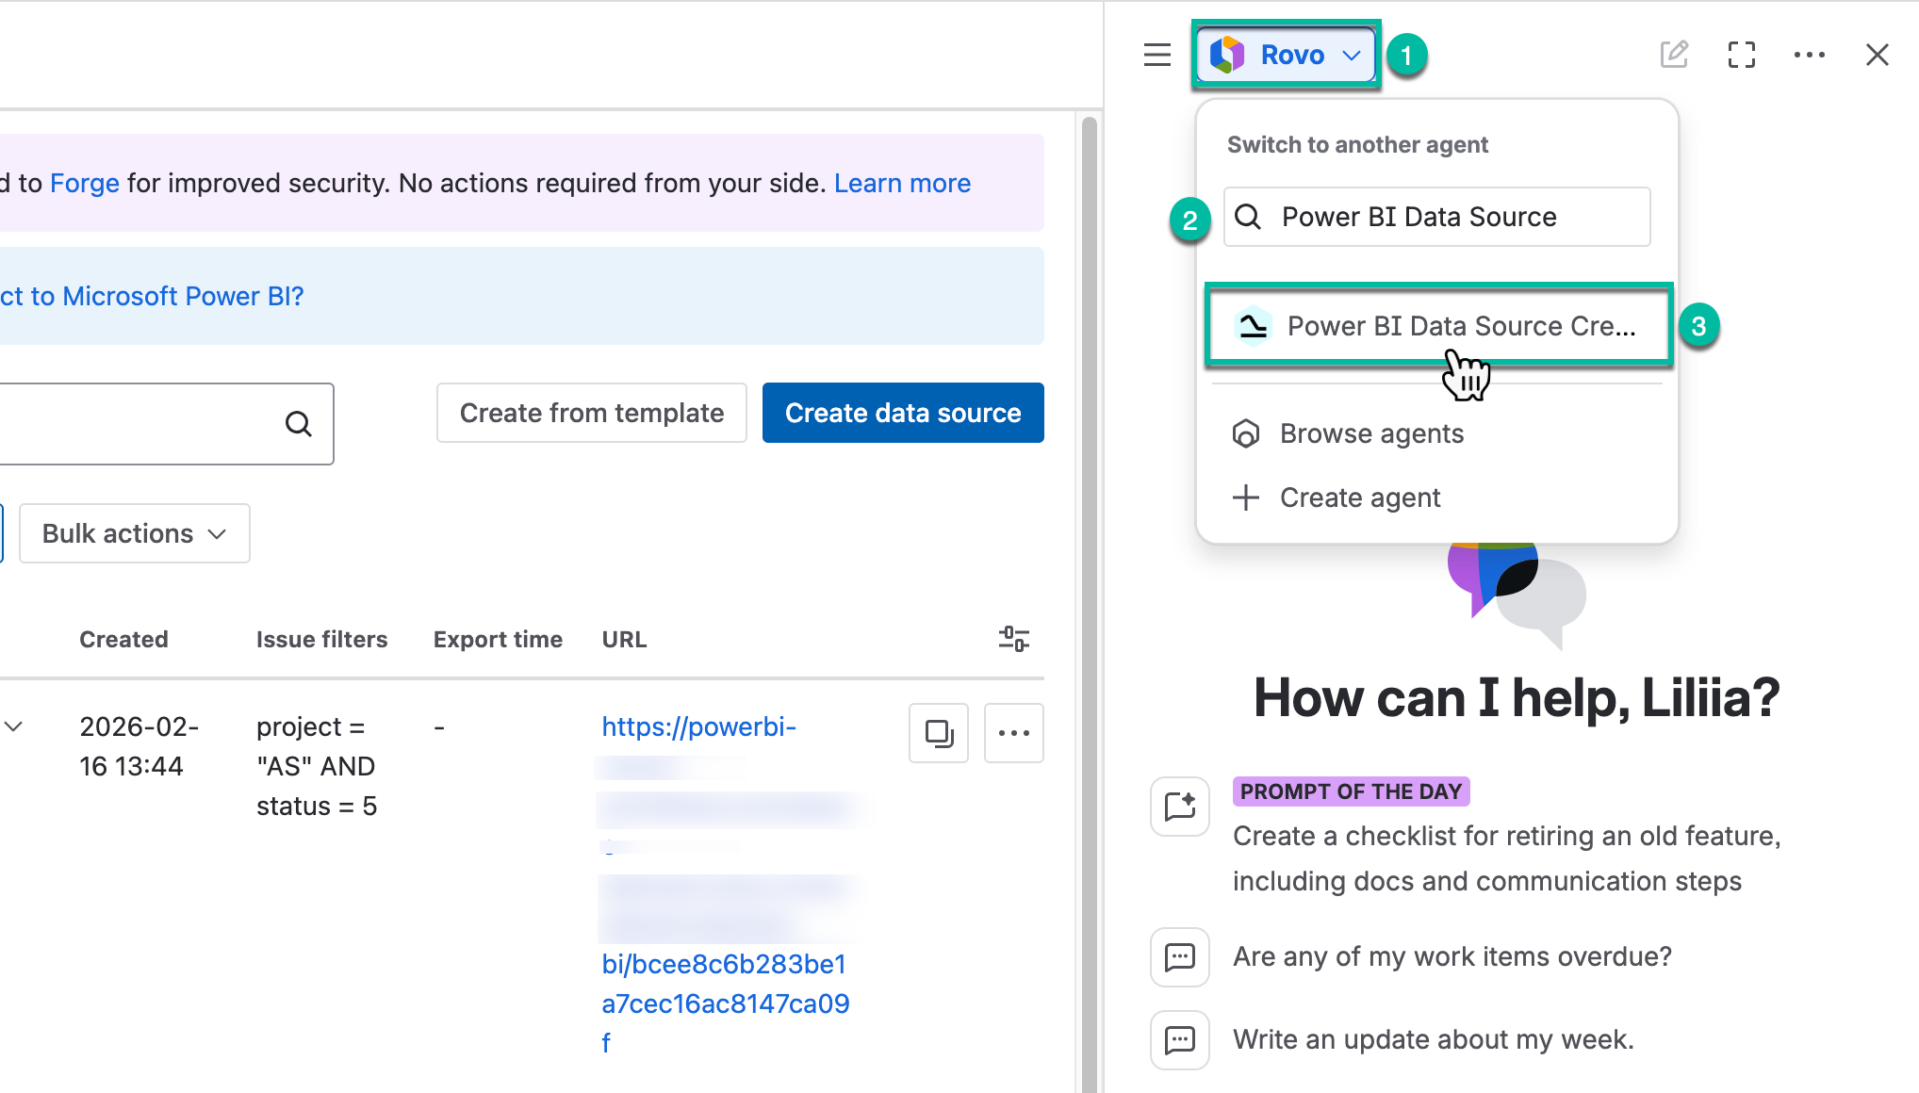Click the Forge link in banner
Viewport: 1919px width, 1093px height.
pyautogui.click(x=85, y=183)
